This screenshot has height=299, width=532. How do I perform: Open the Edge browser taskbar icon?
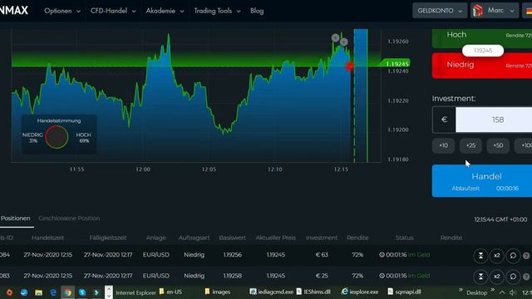click(53, 292)
